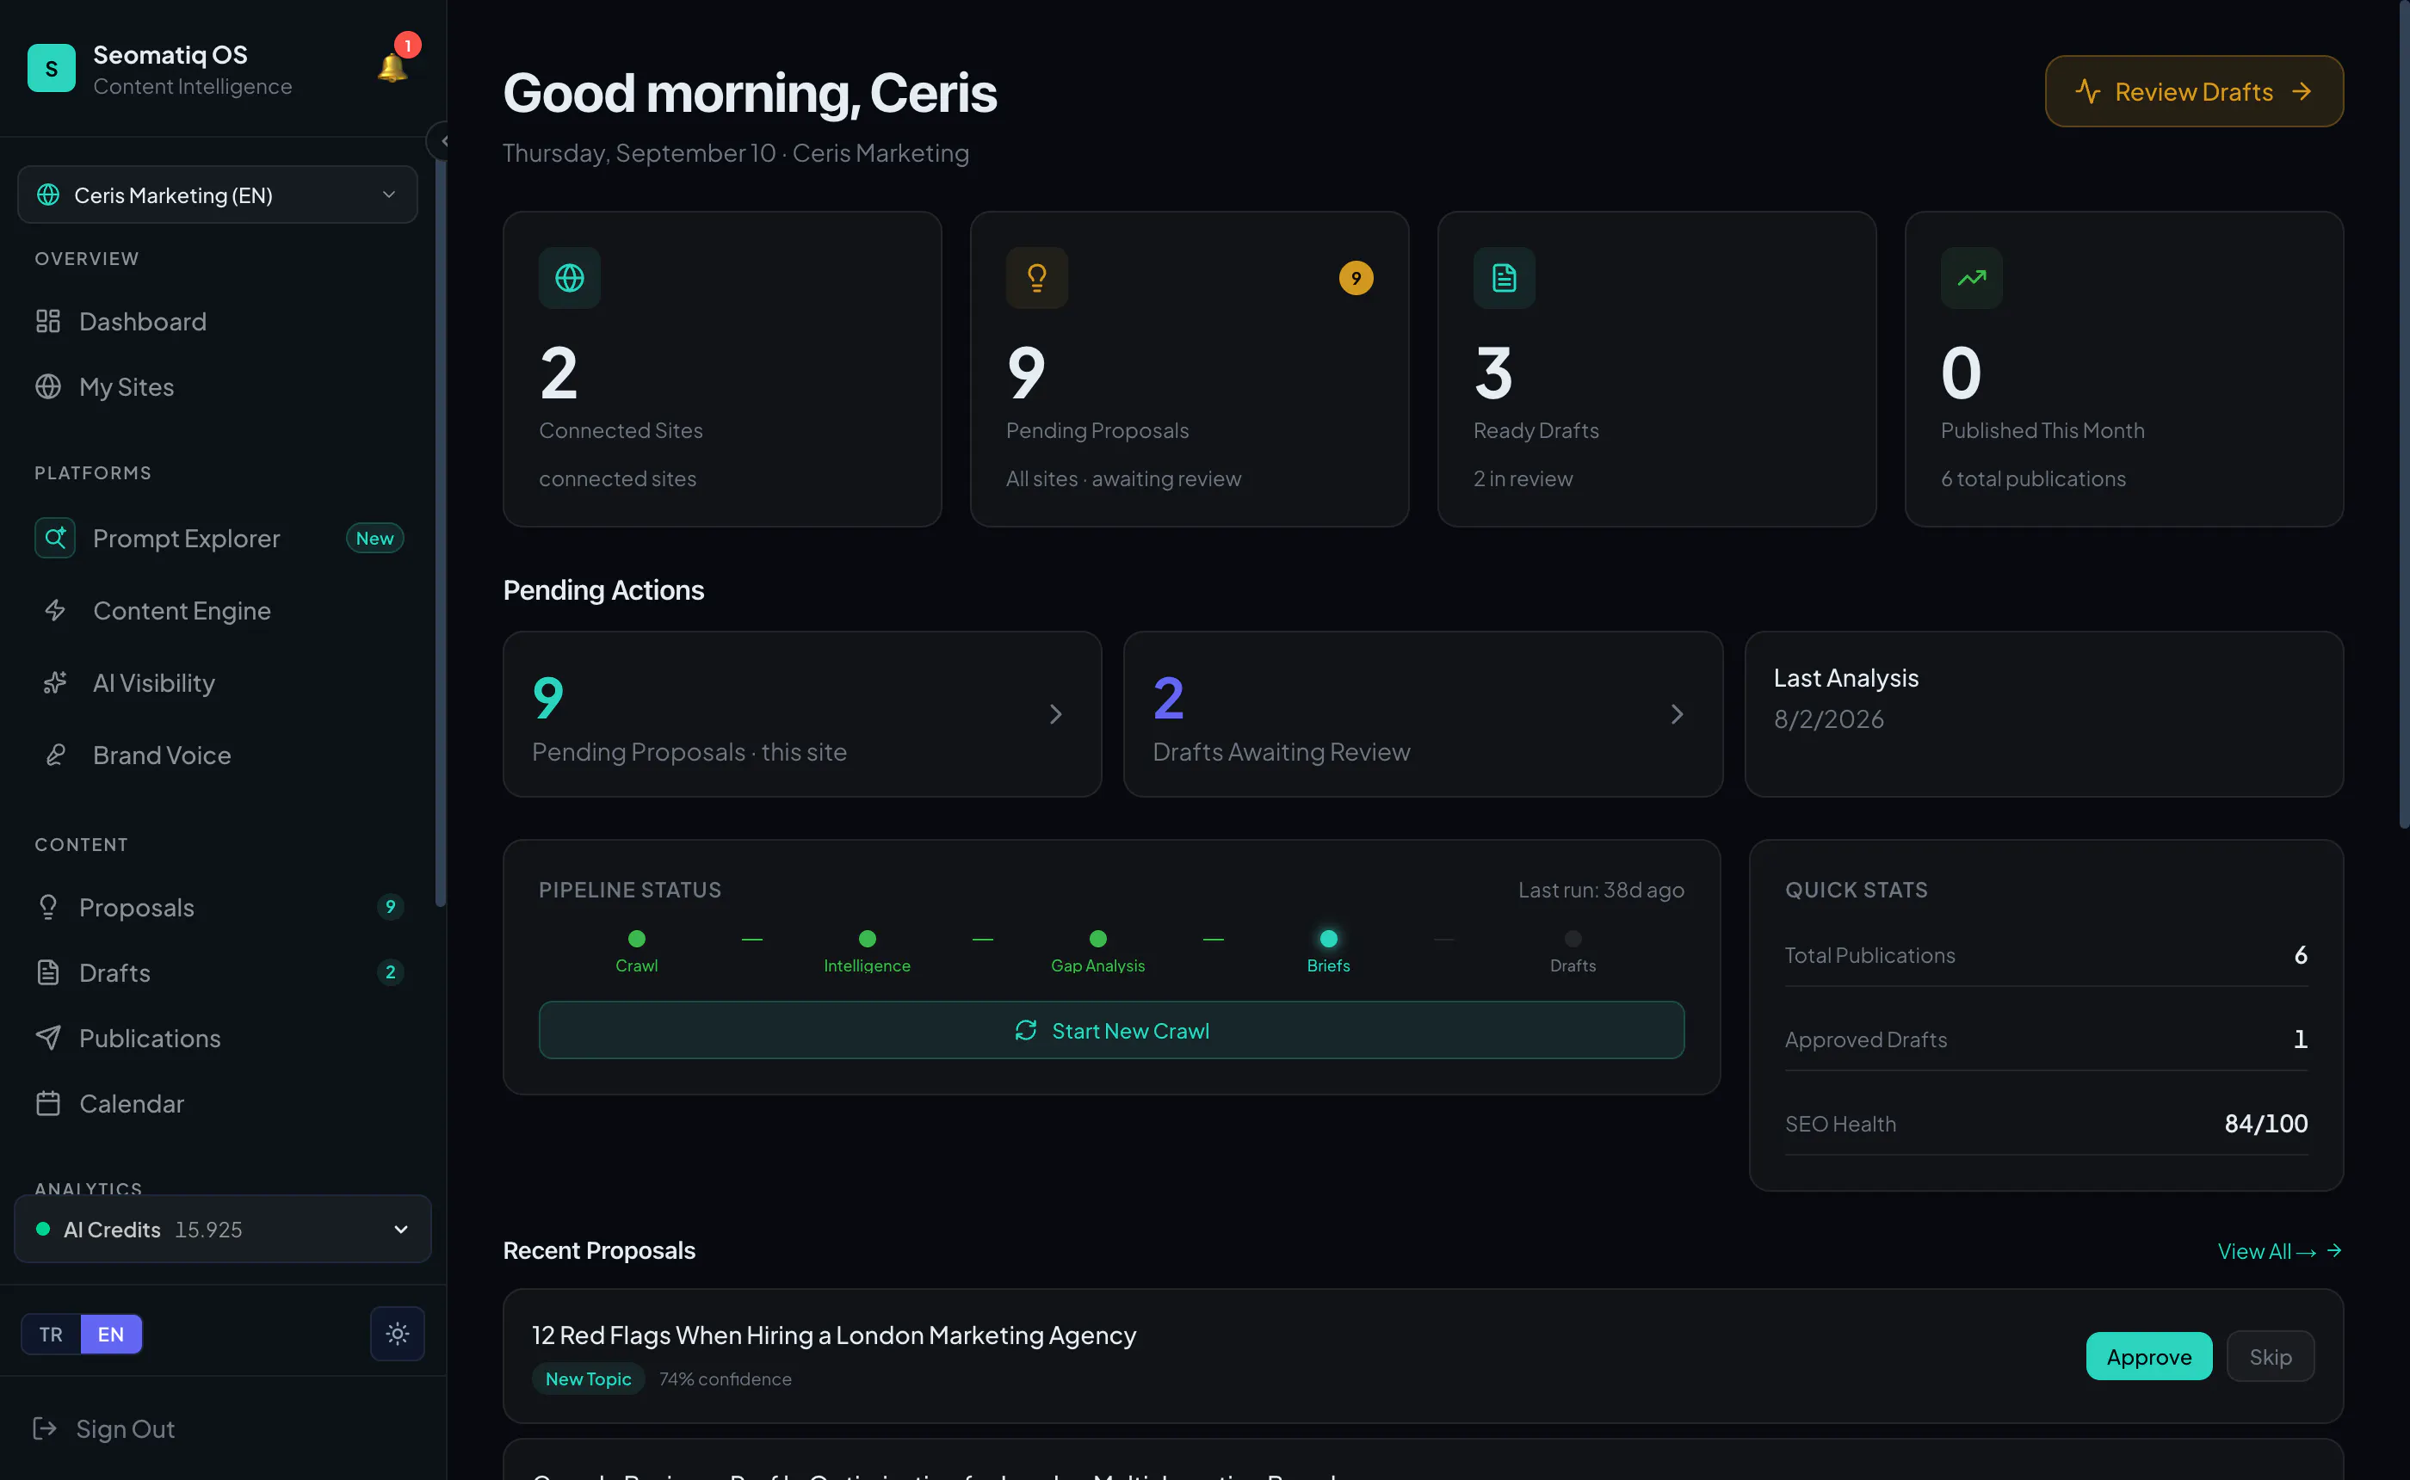Select the Intelligence pipeline stage dot
Image resolution: width=2410 pixels, height=1480 pixels.
868,939
